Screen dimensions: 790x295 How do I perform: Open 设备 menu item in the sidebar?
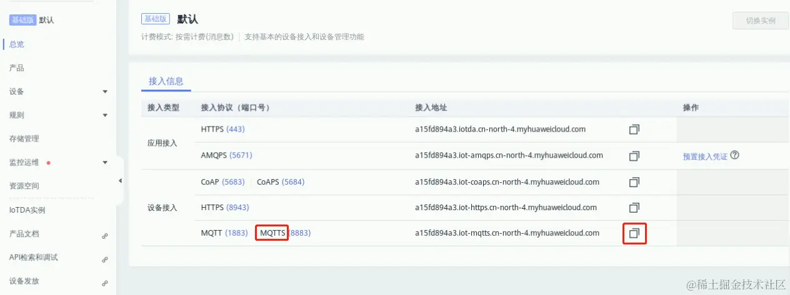[x=17, y=92]
